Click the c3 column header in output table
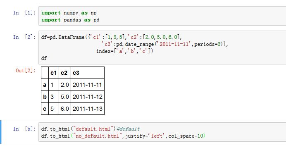Screen dimensions: 286x150 coord(88,73)
